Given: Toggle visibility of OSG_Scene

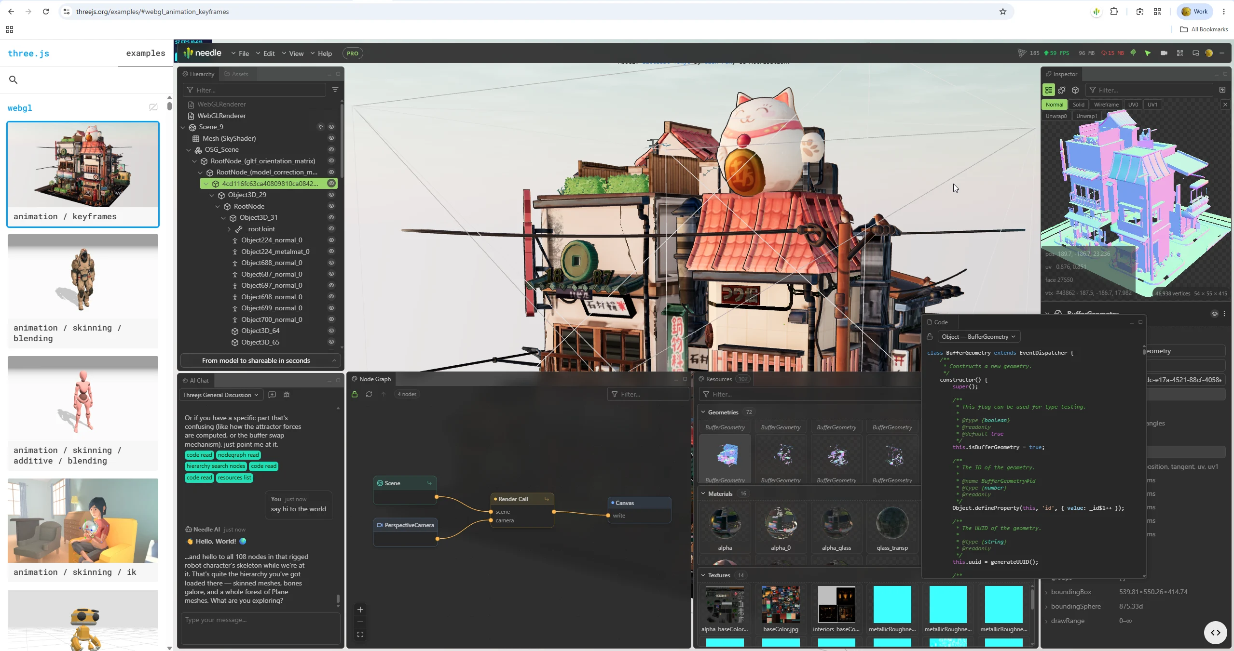Looking at the screenshot, I should pyautogui.click(x=331, y=149).
